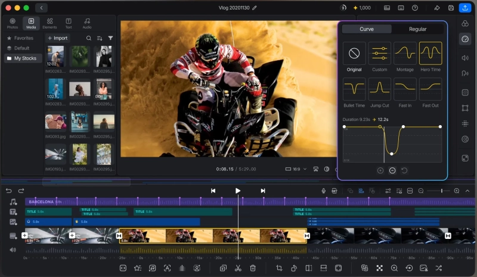Open the Elements tab
Viewport: 477px width, 277px height.
point(49,23)
